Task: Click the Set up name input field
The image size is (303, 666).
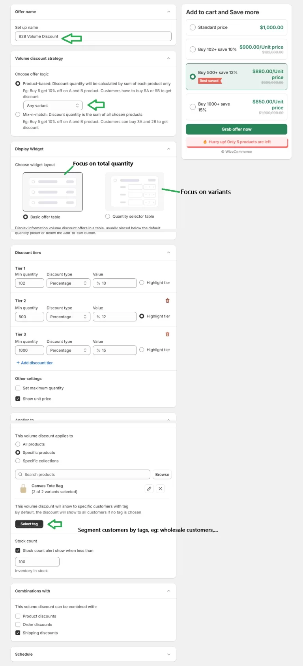Action: 93,36
